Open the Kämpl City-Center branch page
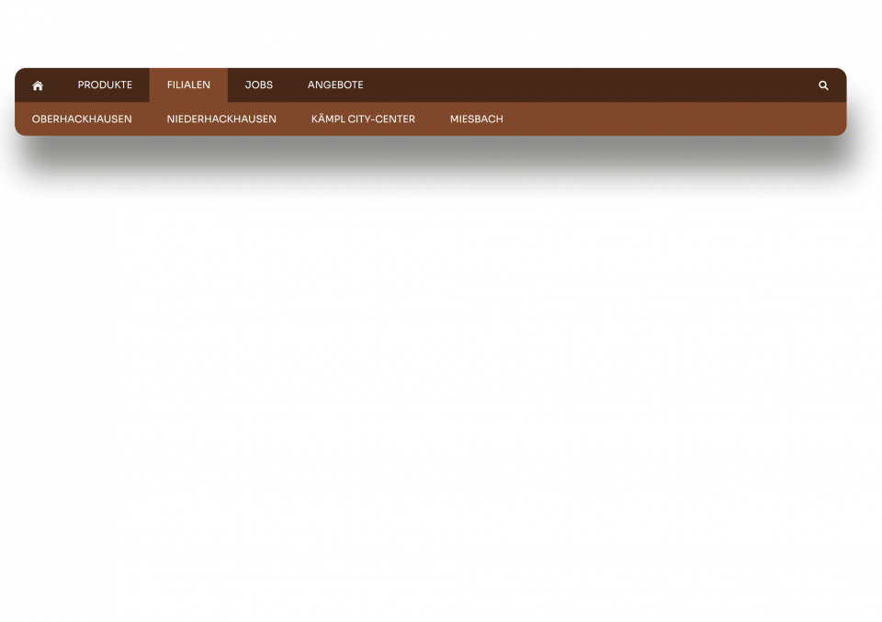 coord(363,119)
